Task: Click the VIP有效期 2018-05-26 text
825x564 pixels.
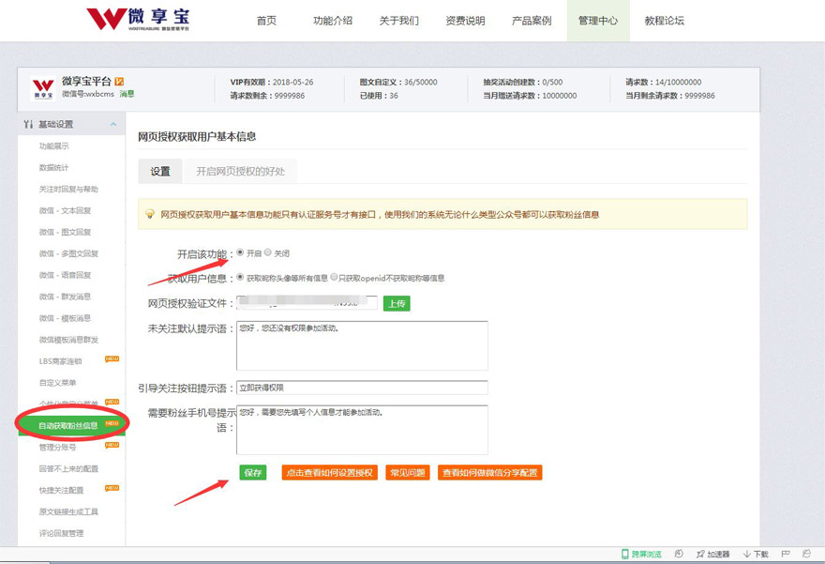Action: [272, 83]
